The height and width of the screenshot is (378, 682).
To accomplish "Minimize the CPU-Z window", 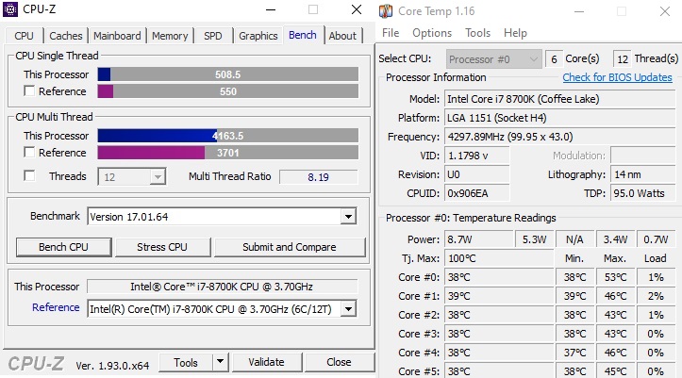I will [x=271, y=9].
